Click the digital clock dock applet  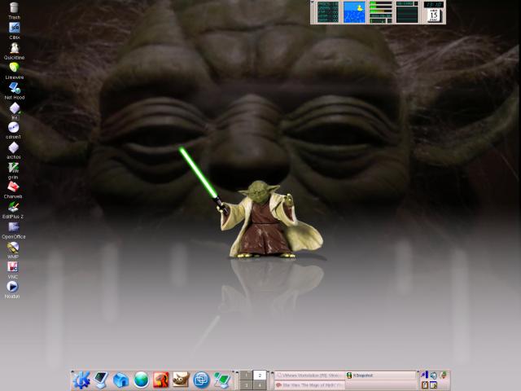click(x=433, y=5)
